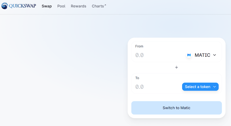Click the QUICKSWAP wordmark text
This screenshot has height=126, width=231.
click(23, 6)
